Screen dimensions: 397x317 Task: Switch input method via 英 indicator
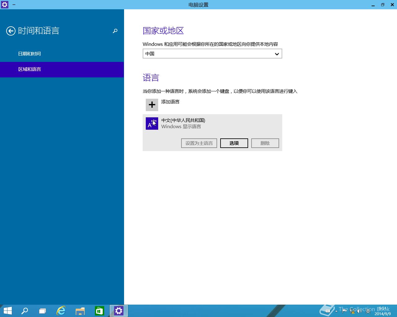pos(368,311)
